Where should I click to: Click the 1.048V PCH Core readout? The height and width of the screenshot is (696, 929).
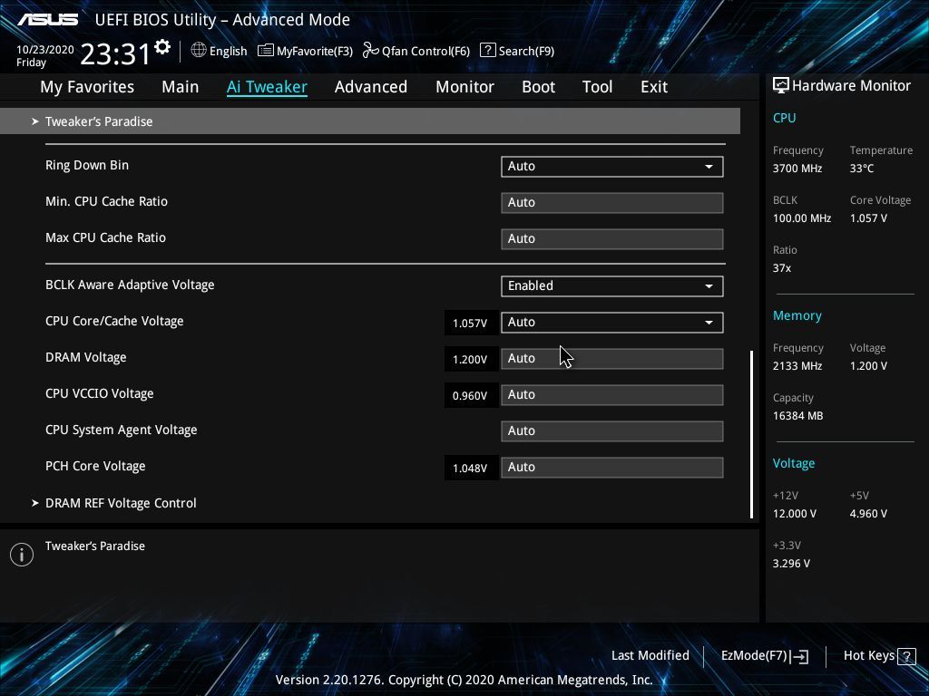(470, 469)
